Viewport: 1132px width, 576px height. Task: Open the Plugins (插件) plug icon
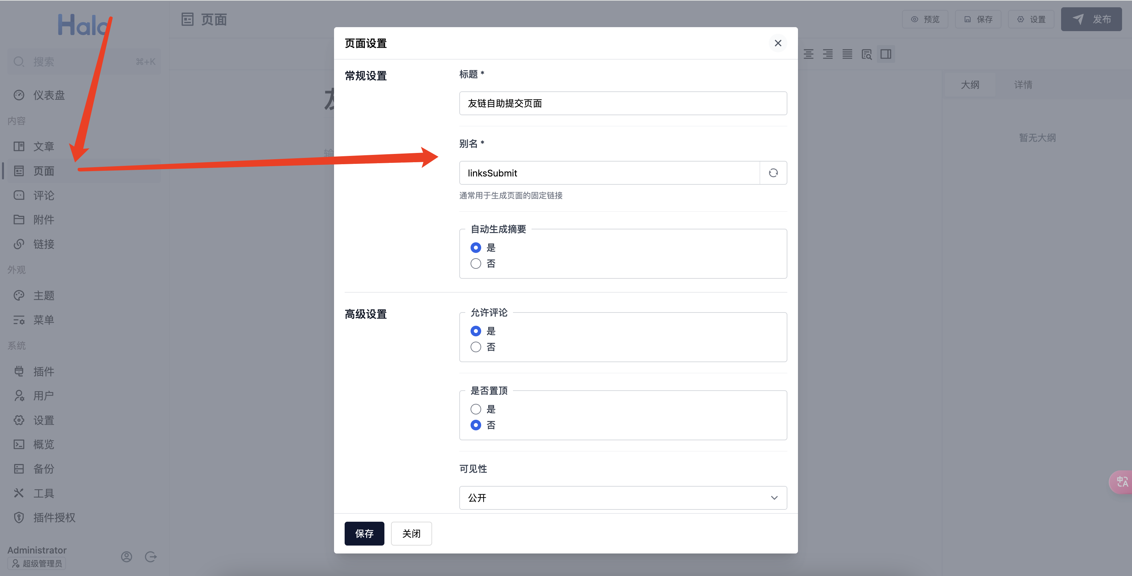(19, 371)
